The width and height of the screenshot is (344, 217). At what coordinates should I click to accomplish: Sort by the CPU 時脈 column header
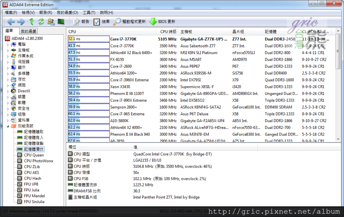tap(167, 32)
